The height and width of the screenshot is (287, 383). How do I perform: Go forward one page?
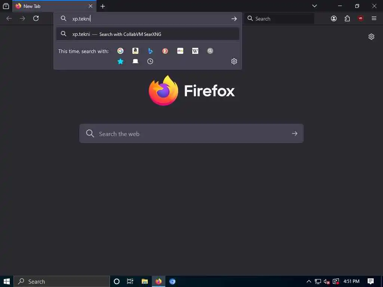[x=22, y=18]
